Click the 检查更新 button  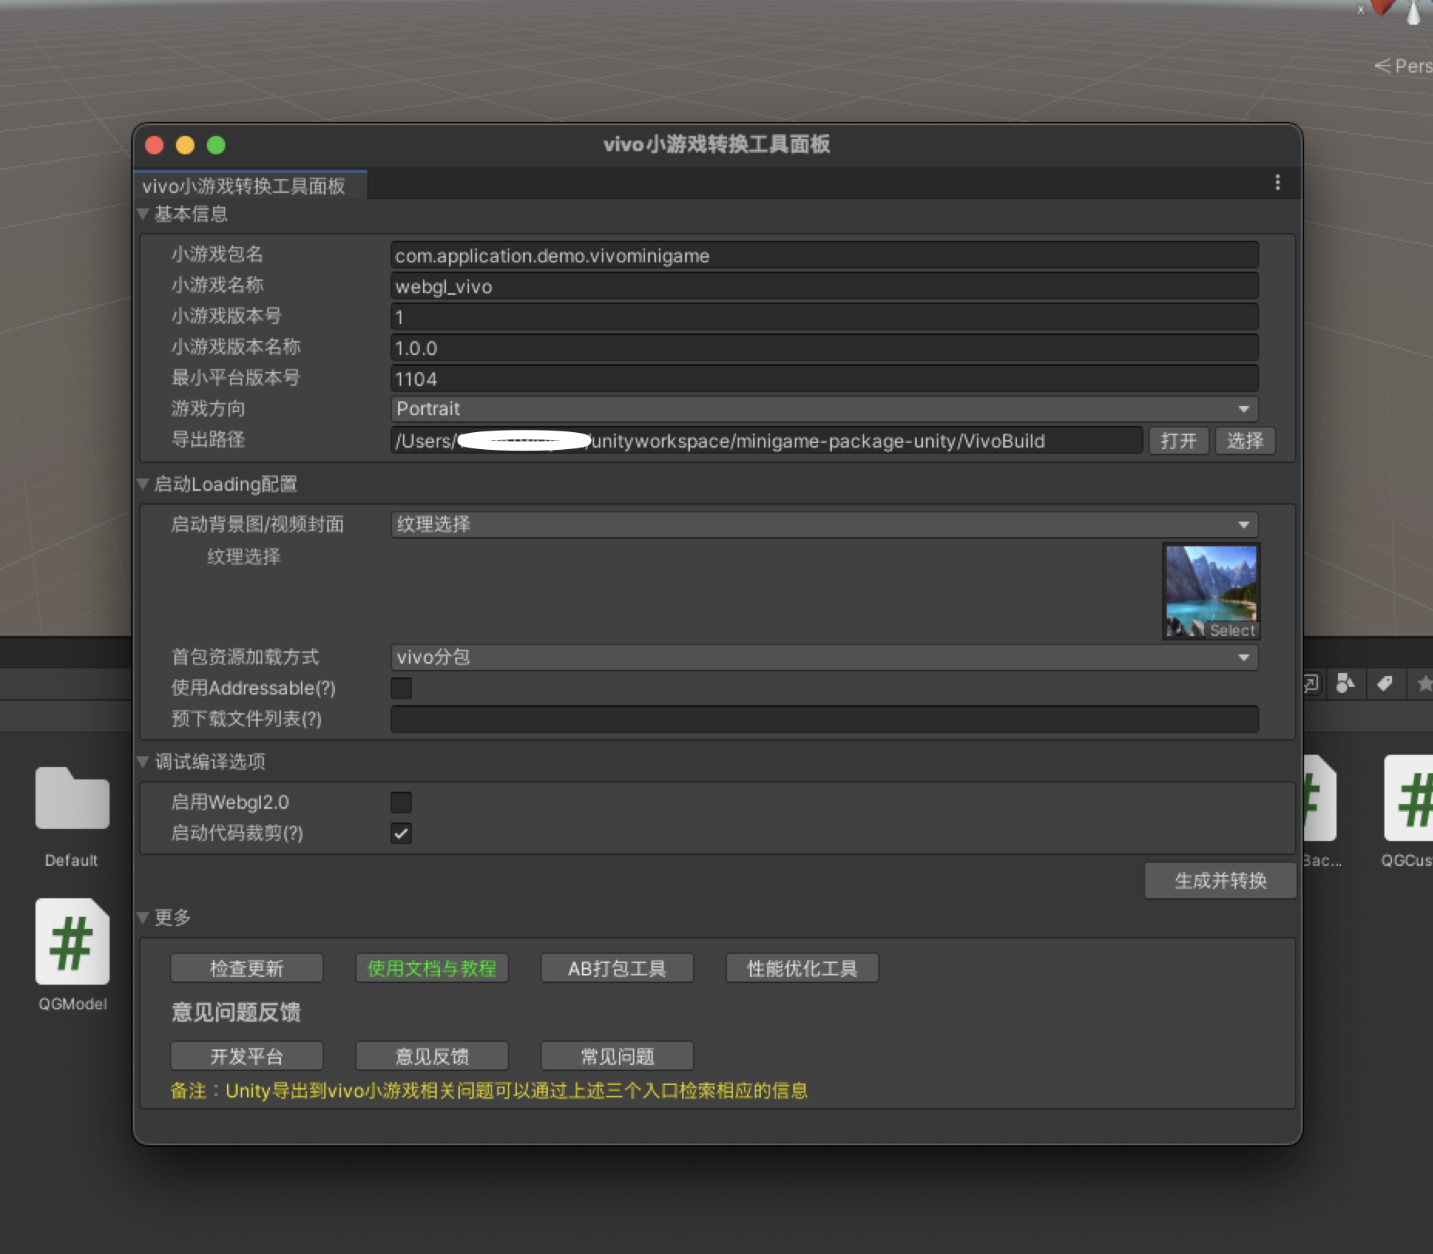[247, 968]
